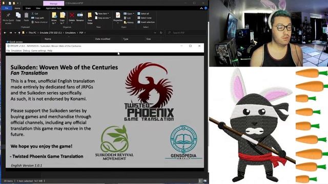This screenshot has height=184, width=328.
Task: Click the Cut scissors command
Action: coord(35,14)
